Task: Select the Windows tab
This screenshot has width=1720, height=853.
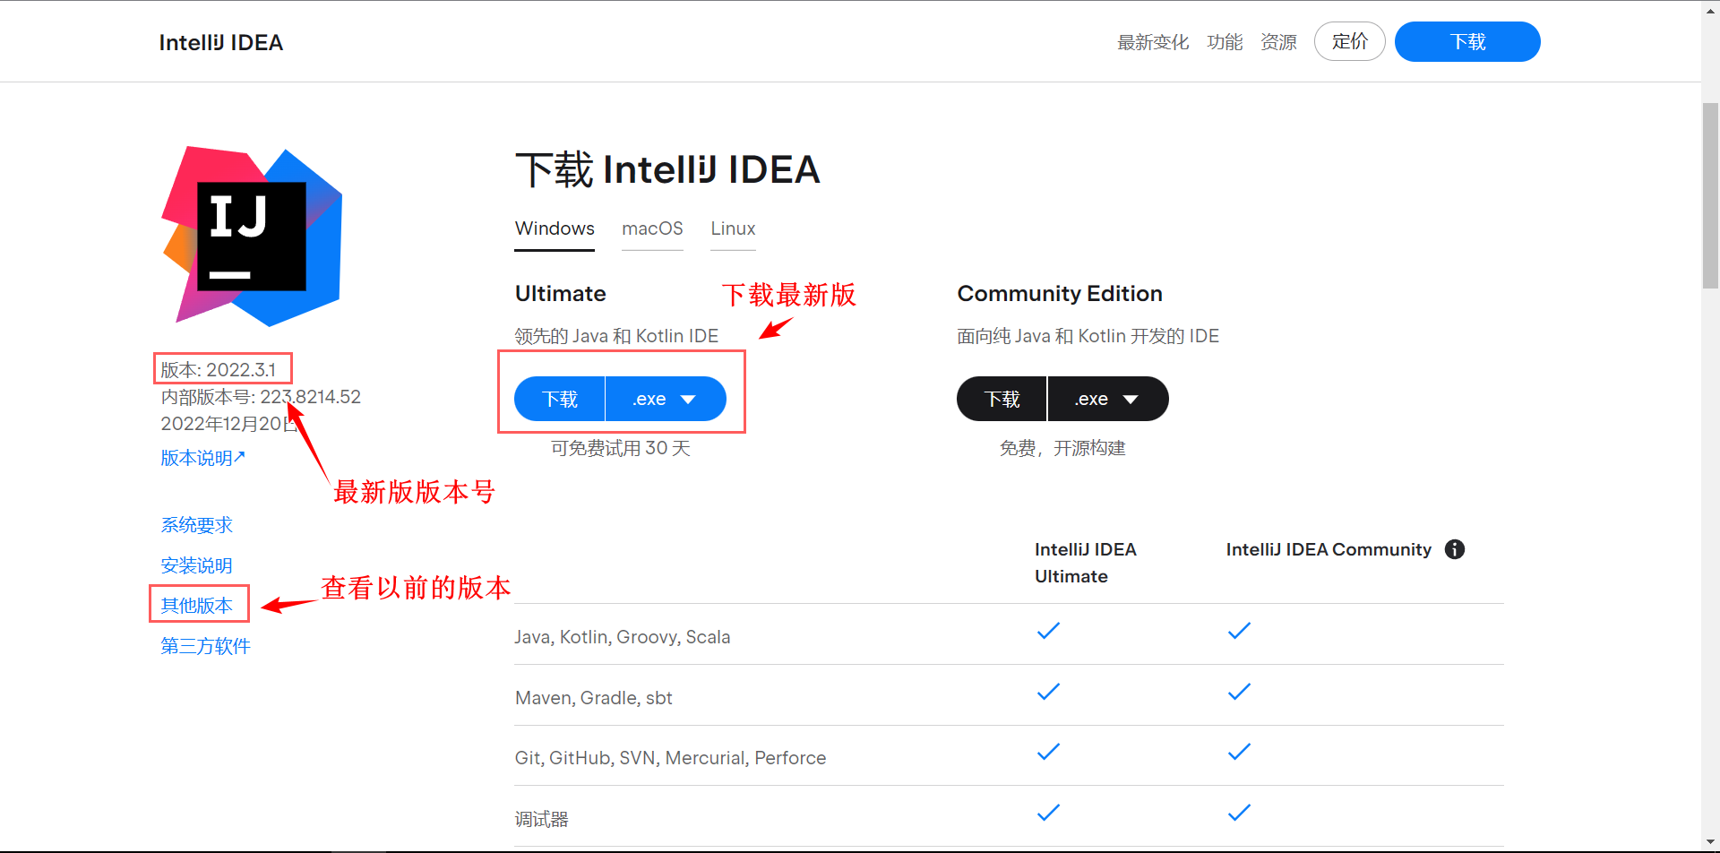Action: (555, 228)
